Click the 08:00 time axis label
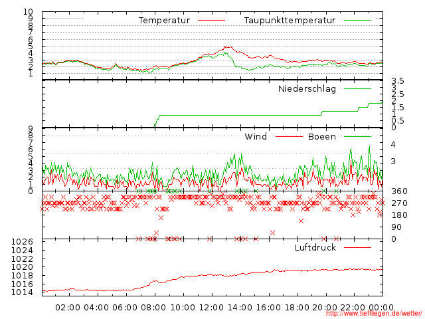425x319 pixels. [153, 308]
